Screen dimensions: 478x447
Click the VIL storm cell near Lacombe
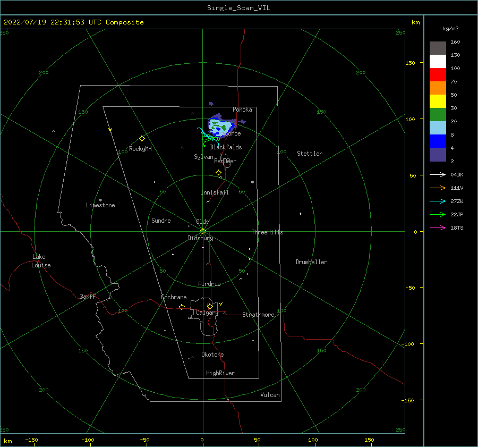(221, 126)
